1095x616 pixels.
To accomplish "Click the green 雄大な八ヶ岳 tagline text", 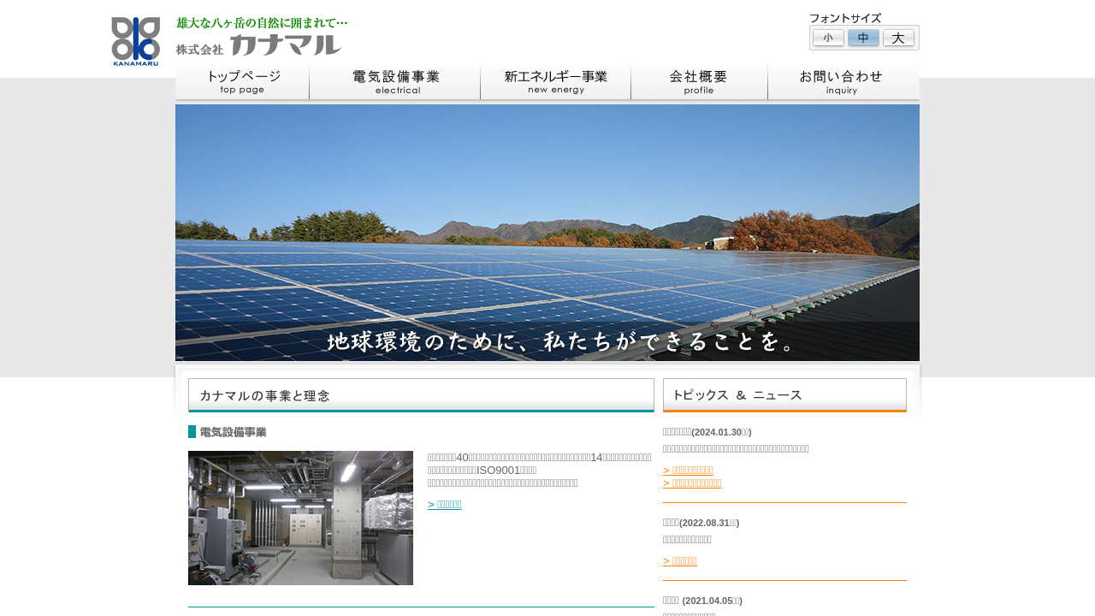I will click(x=262, y=23).
